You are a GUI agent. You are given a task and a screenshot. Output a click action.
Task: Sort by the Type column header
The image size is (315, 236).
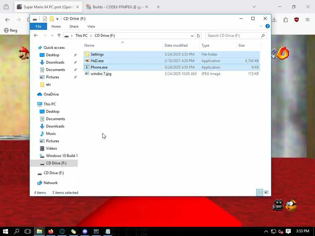205,45
